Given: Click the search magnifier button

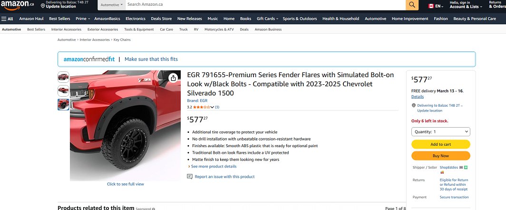Looking at the screenshot, I should pyautogui.click(x=412, y=5).
